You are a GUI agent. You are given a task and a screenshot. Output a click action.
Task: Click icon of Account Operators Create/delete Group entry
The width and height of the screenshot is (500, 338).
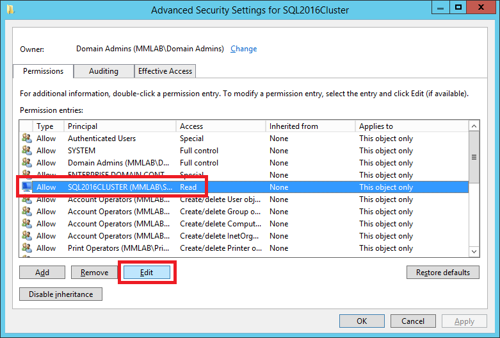pyautogui.click(x=26, y=212)
